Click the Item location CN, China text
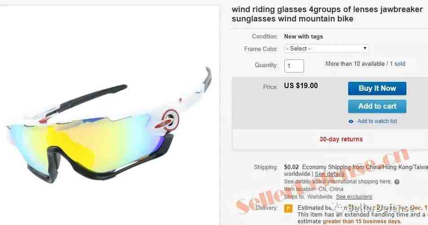The width and height of the screenshot is (428, 225). [313, 189]
